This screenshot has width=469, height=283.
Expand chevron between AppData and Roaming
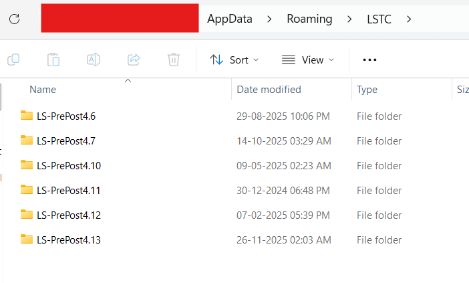(x=269, y=19)
